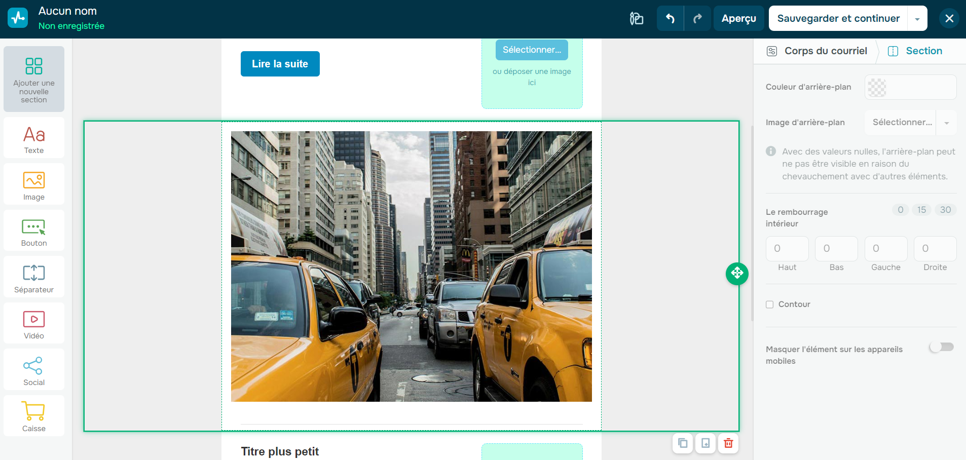The height and width of the screenshot is (460, 966).
Task: Set inner padding preset to 15
Action: (921, 210)
